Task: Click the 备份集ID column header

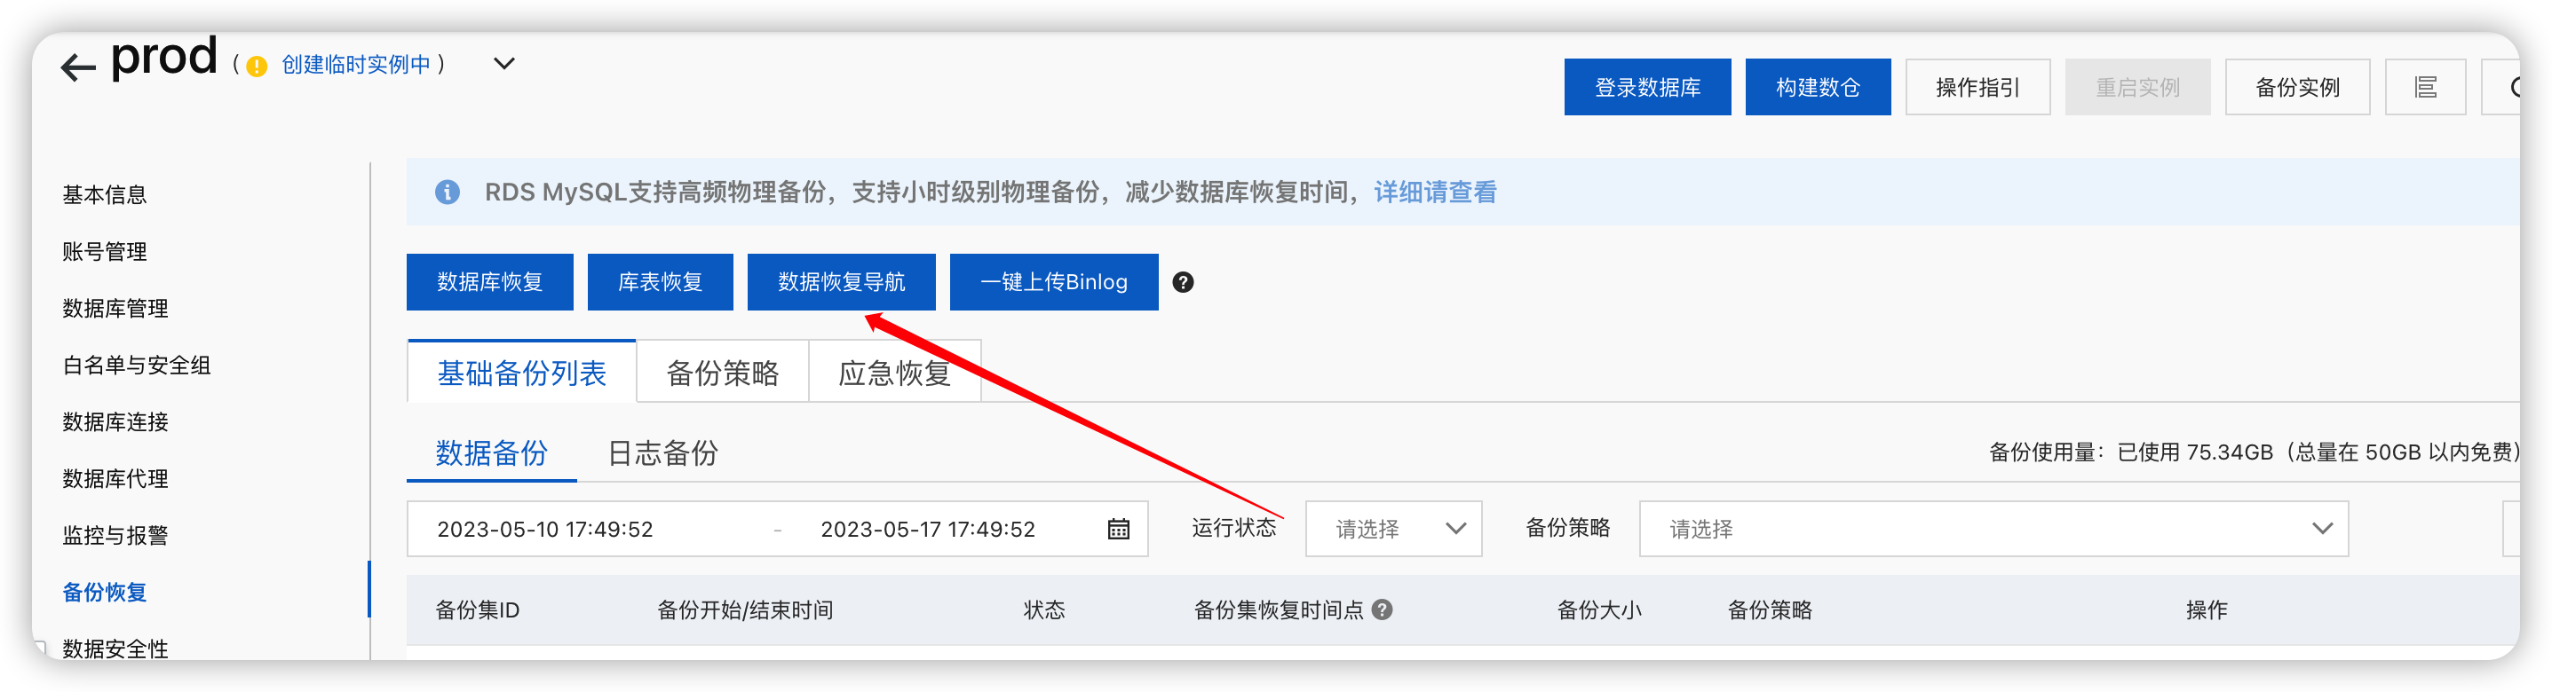Action: (478, 609)
